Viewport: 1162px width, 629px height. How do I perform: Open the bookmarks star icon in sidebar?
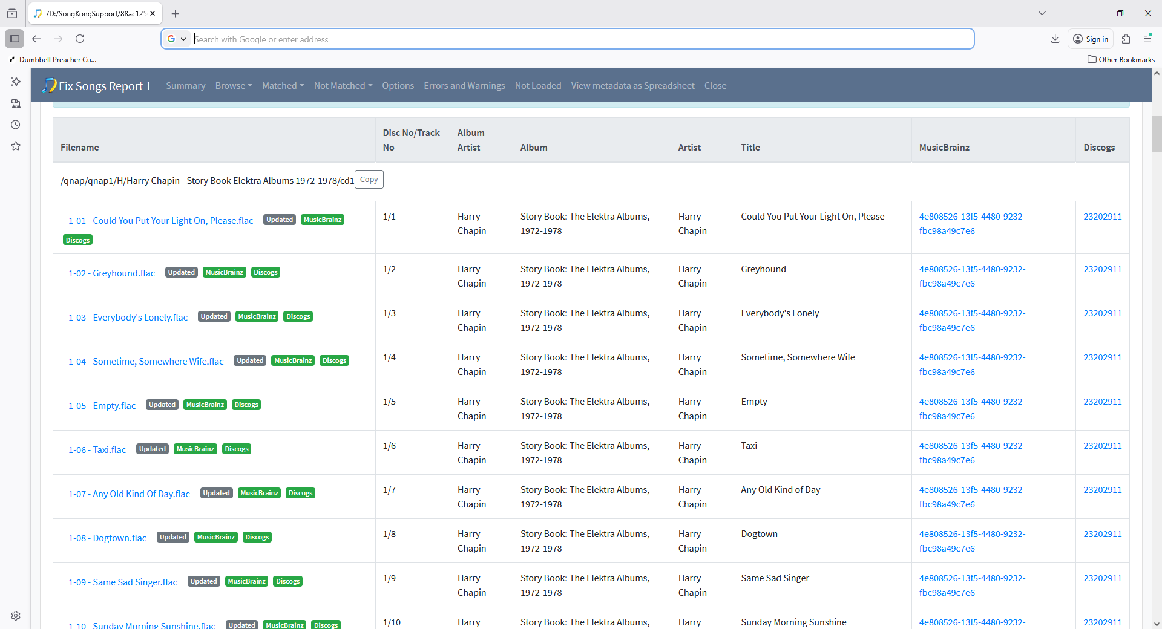pos(16,146)
